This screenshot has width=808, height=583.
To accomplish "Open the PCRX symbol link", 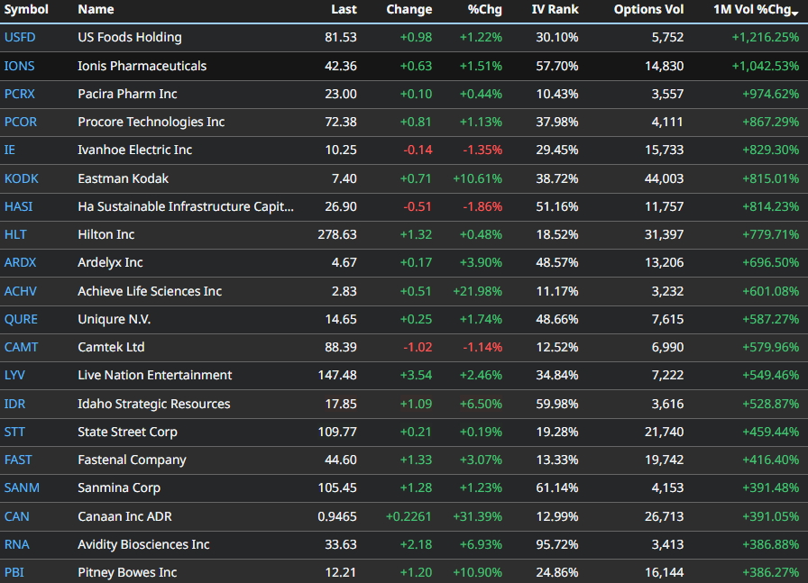I will click(x=20, y=94).
